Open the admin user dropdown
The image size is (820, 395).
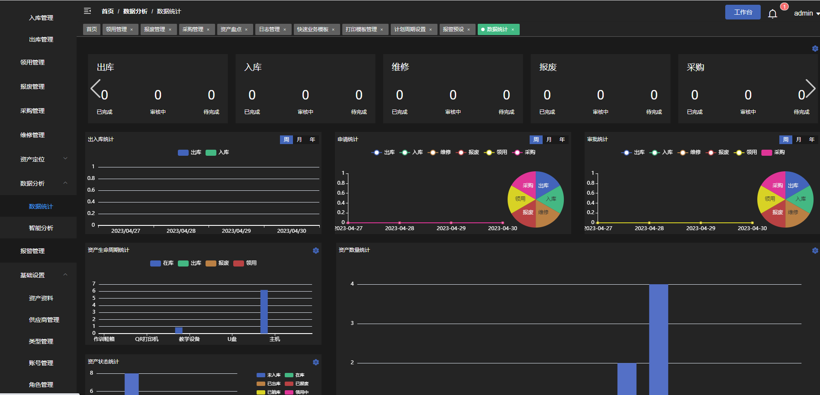(807, 13)
